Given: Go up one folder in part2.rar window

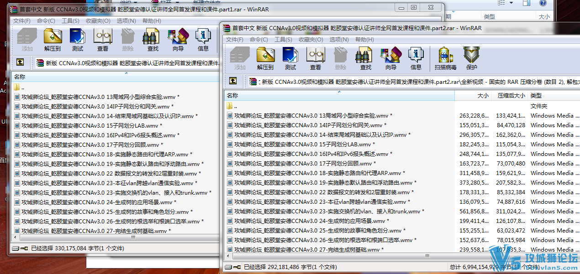Looking at the screenshot, I should [x=233, y=81].
